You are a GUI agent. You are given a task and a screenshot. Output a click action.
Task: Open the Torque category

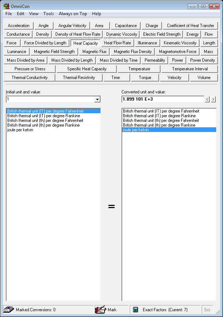pos(145,78)
